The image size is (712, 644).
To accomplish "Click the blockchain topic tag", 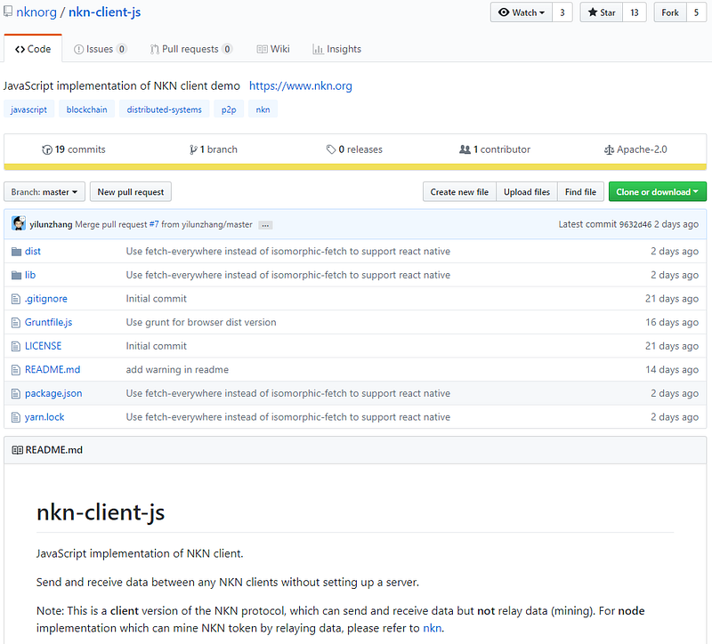I will click(86, 109).
